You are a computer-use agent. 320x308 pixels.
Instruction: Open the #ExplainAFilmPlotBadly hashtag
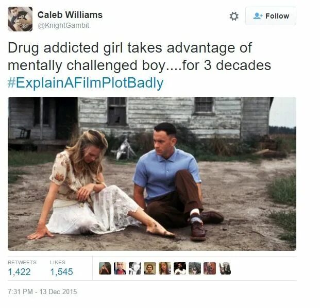[86, 82]
